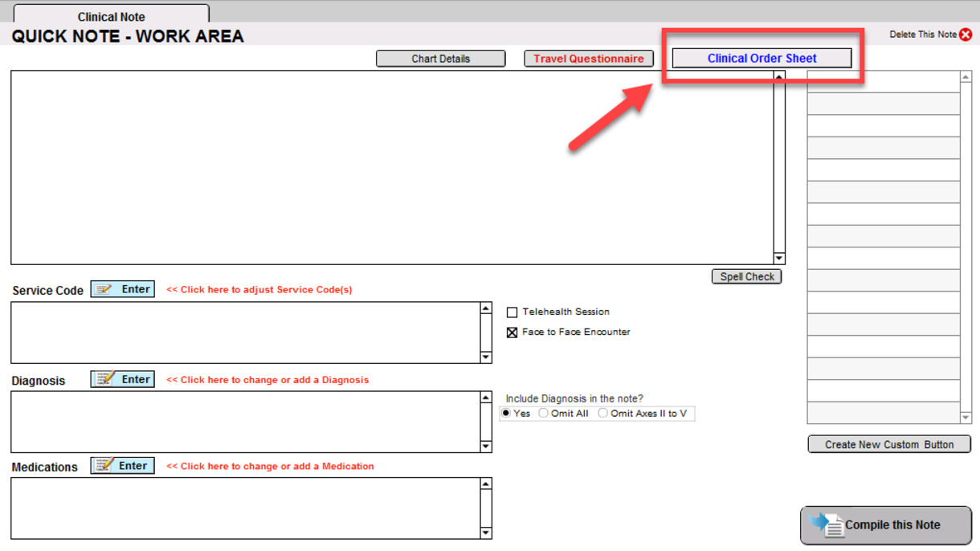Click Diagnosis box scroll up arrow

(486, 398)
